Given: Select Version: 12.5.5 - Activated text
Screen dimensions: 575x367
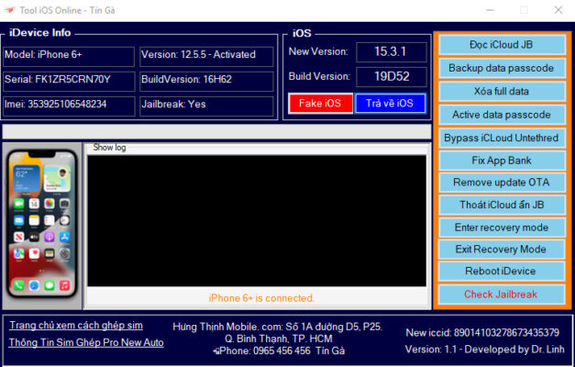Looking at the screenshot, I should pyautogui.click(x=198, y=55).
